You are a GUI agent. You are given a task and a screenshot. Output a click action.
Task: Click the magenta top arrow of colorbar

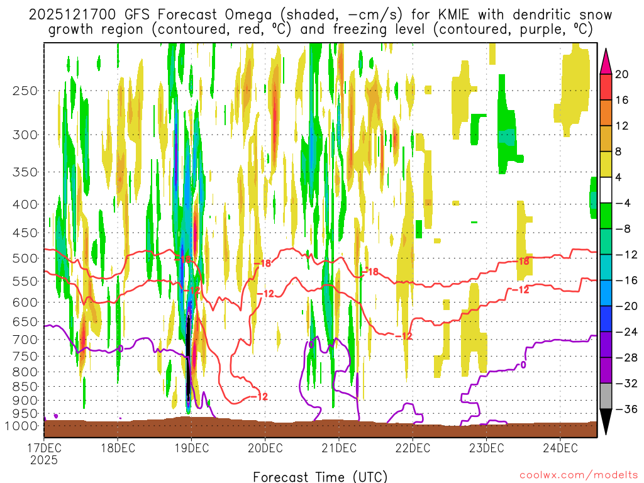(606, 62)
